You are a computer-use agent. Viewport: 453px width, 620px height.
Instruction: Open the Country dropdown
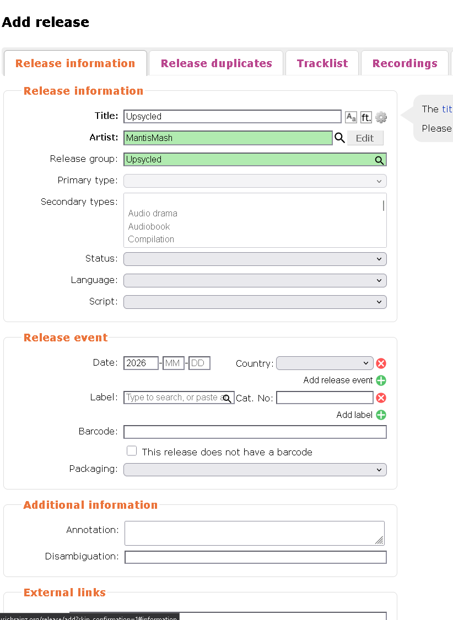325,363
